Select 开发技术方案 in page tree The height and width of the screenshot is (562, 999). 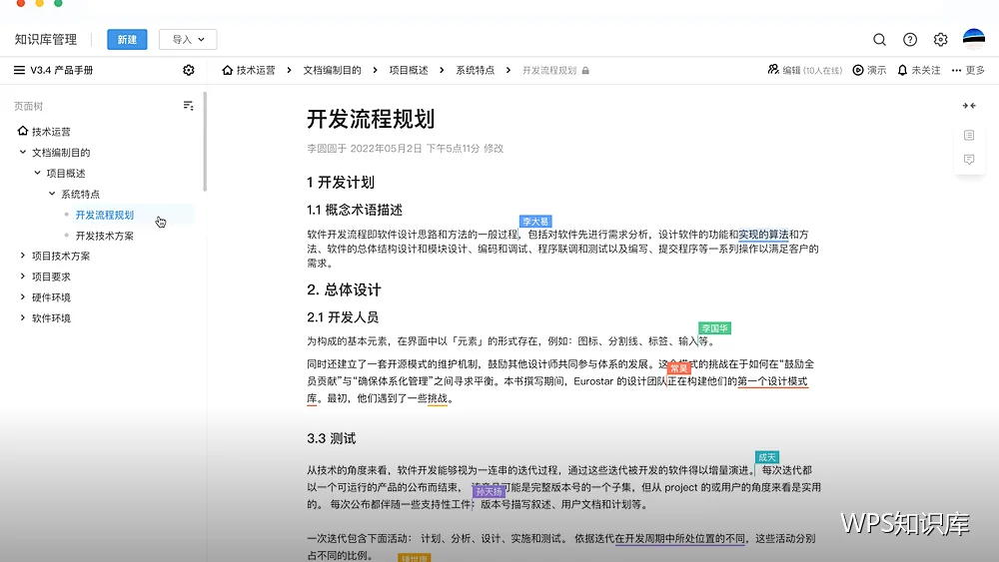105,236
